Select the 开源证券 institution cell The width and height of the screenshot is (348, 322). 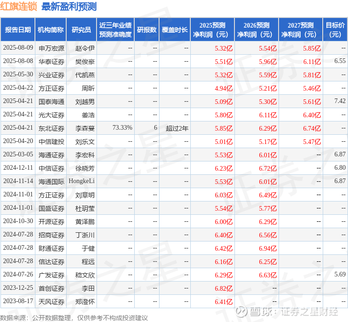click(51, 222)
